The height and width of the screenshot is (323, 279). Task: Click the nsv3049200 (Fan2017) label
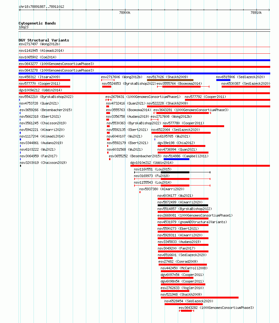[176, 248]
